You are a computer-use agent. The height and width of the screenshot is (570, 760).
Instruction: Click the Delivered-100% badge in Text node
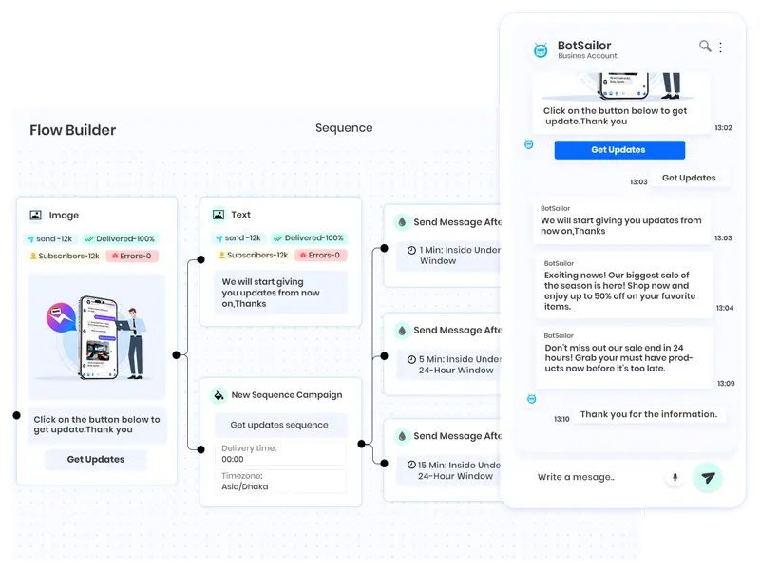309,238
